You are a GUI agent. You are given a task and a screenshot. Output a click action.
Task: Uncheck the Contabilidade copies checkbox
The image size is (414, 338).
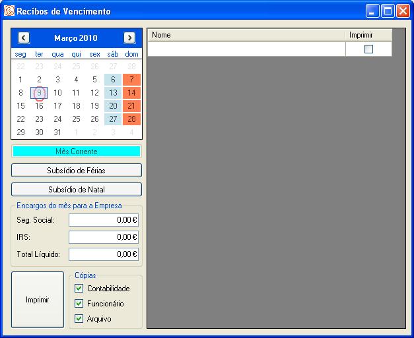pyautogui.click(x=79, y=289)
